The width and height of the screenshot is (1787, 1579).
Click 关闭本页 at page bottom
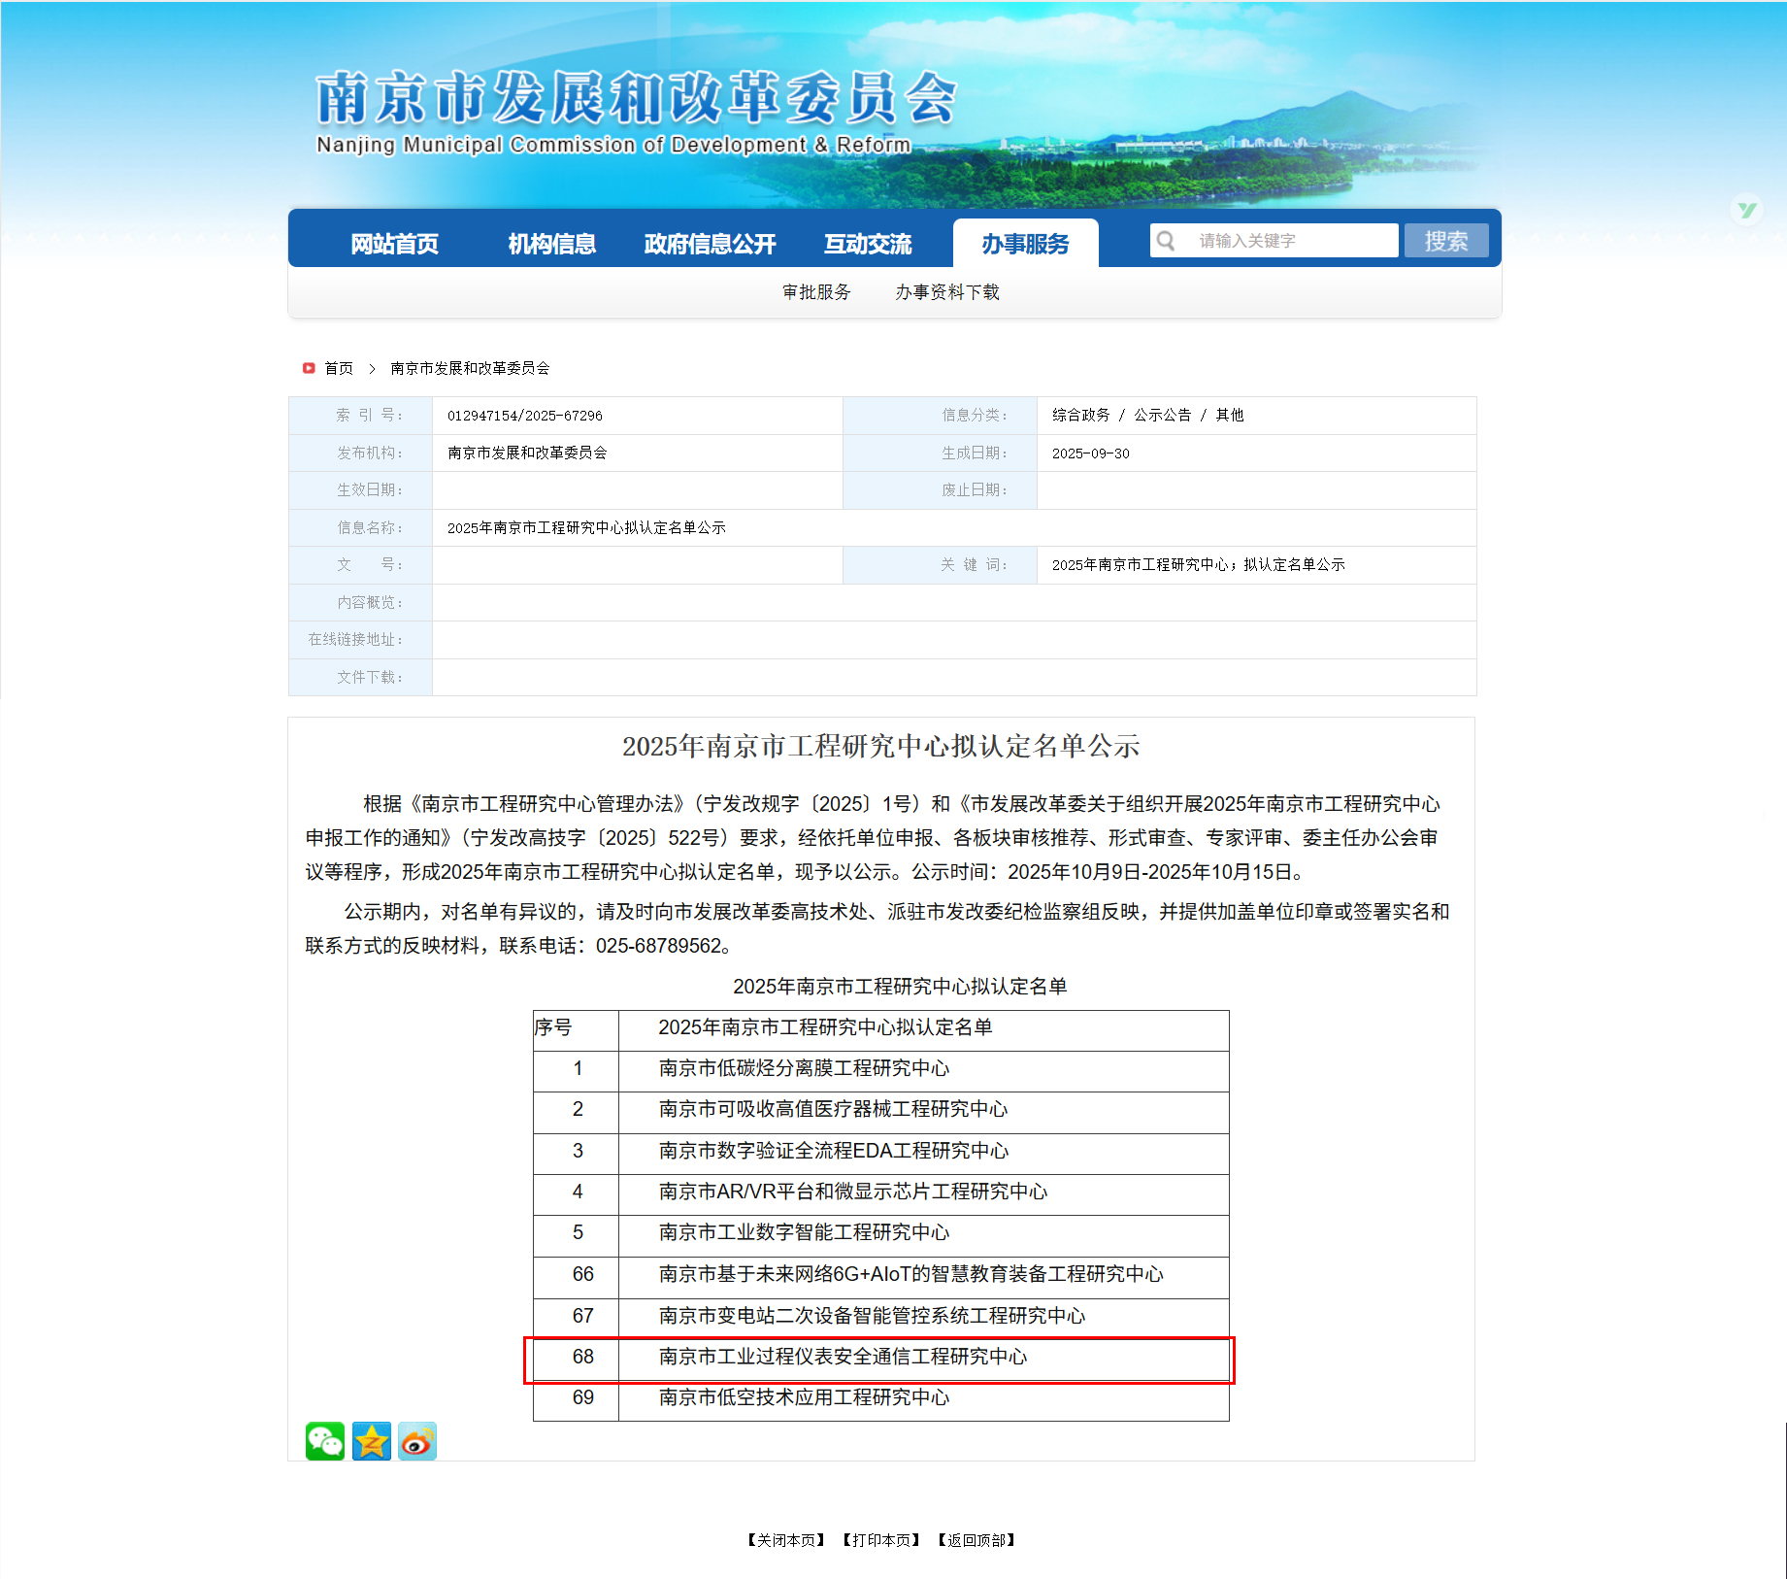[786, 1540]
